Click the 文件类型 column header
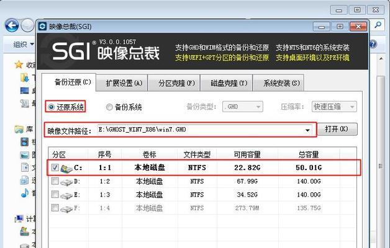The width and height of the screenshot is (390, 248). pos(197,154)
